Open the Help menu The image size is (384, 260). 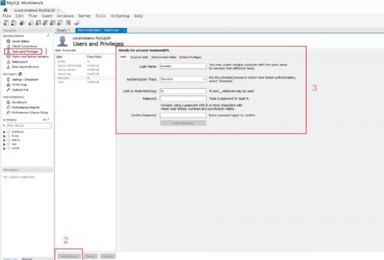click(x=138, y=16)
